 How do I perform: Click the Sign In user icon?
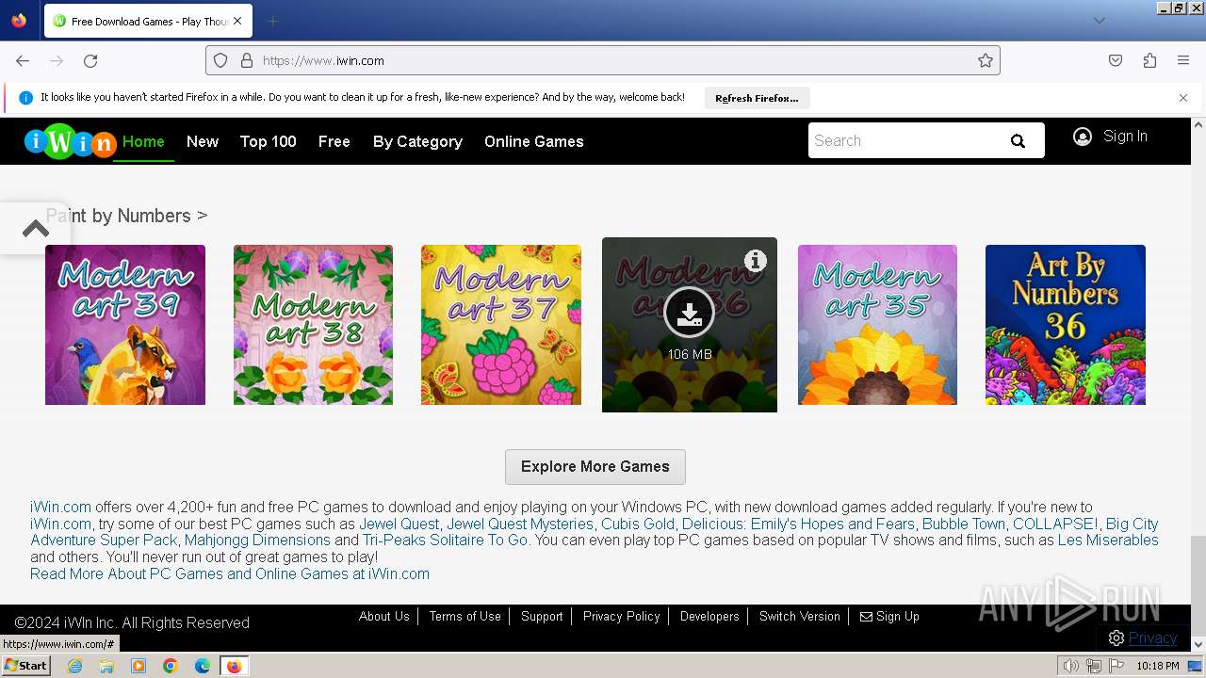point(1083,137)
